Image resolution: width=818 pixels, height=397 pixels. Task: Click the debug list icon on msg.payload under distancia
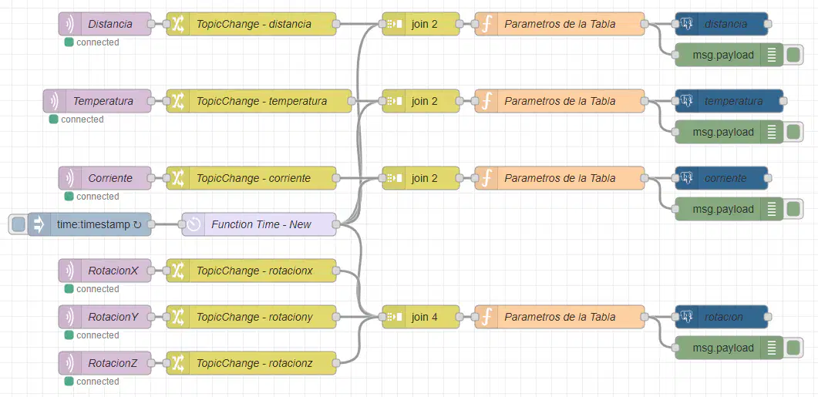[772, 55]
